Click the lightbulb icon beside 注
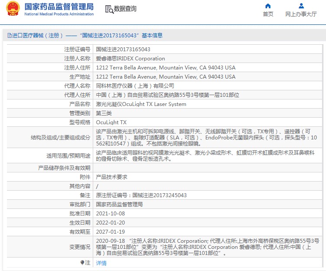The height and width of the screenshot is (271, 326). [82, 262]
